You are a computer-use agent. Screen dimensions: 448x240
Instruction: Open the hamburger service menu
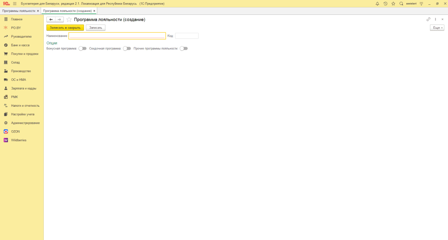15,3
